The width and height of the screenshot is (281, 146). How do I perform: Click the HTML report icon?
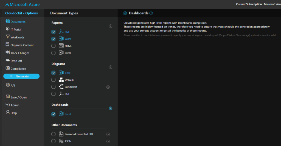61,46
